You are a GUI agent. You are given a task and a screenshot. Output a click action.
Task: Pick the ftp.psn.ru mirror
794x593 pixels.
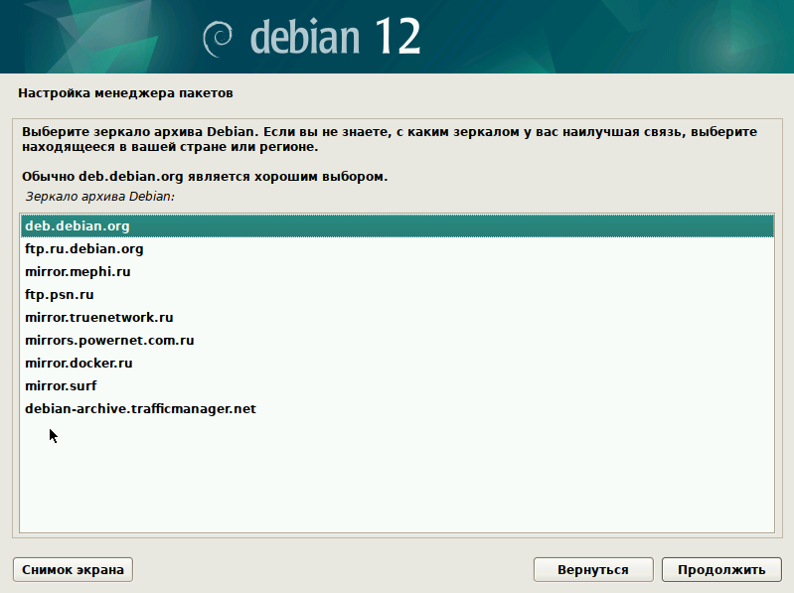(397, 294)
